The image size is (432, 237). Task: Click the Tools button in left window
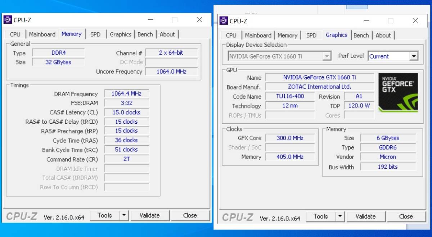click(x=104, y=215)
